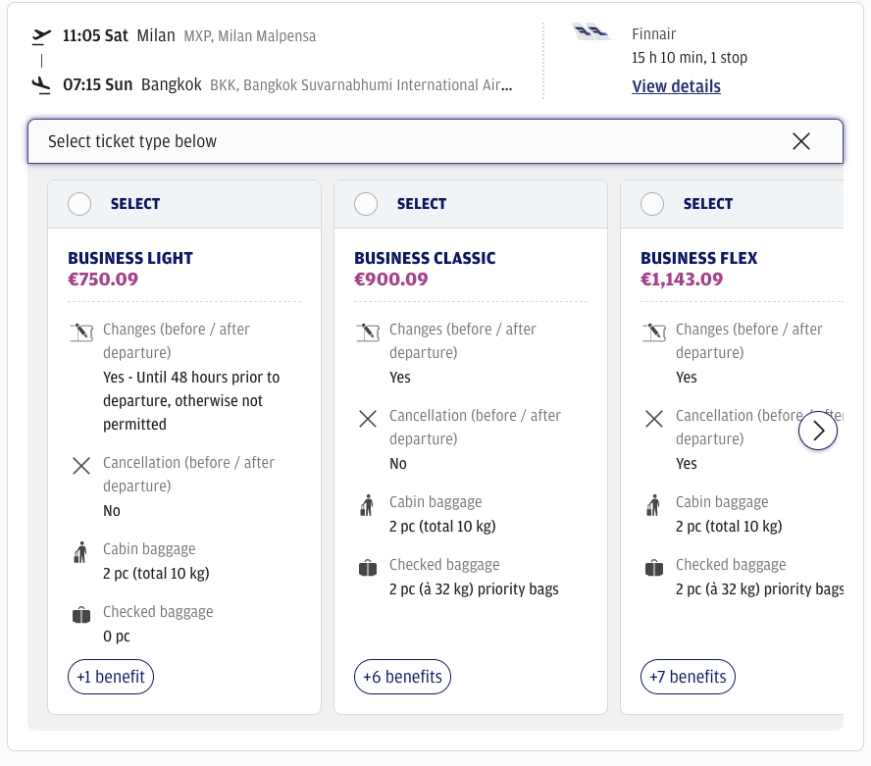Click Business Classic cabin baggage icon
This screenshot has width=871, height=766.
367,505
